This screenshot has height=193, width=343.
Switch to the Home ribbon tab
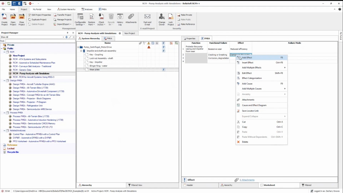(12, 9)
